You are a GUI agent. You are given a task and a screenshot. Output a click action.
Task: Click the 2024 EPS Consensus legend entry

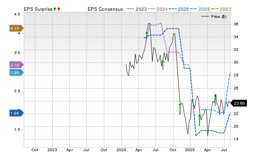(x=158, y=9)
